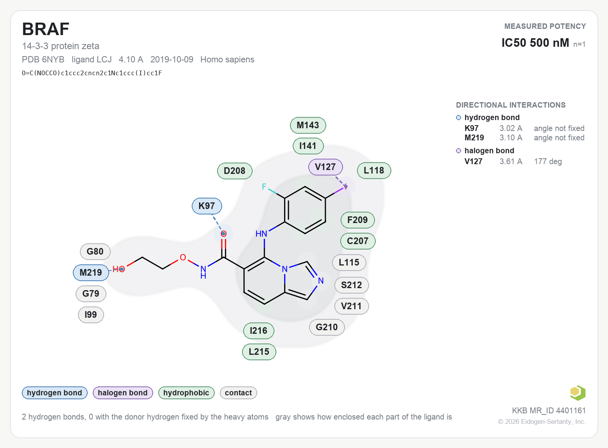The image size is (608, 448).
Task: Click the 'IC50 500 nM' value
Action: point(536,42)
